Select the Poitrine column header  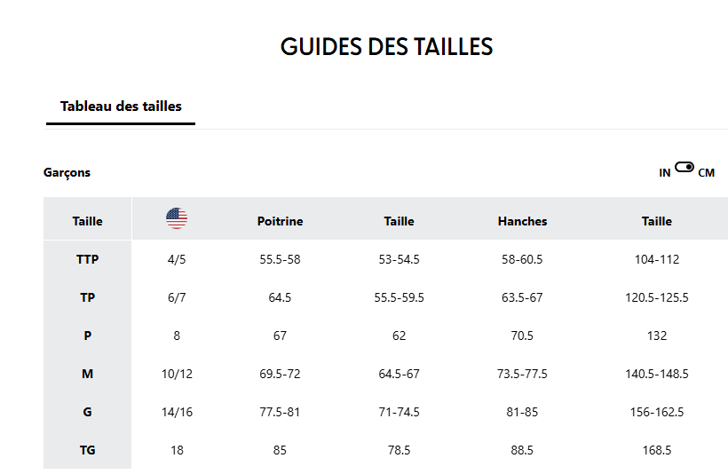coord(280,221)
